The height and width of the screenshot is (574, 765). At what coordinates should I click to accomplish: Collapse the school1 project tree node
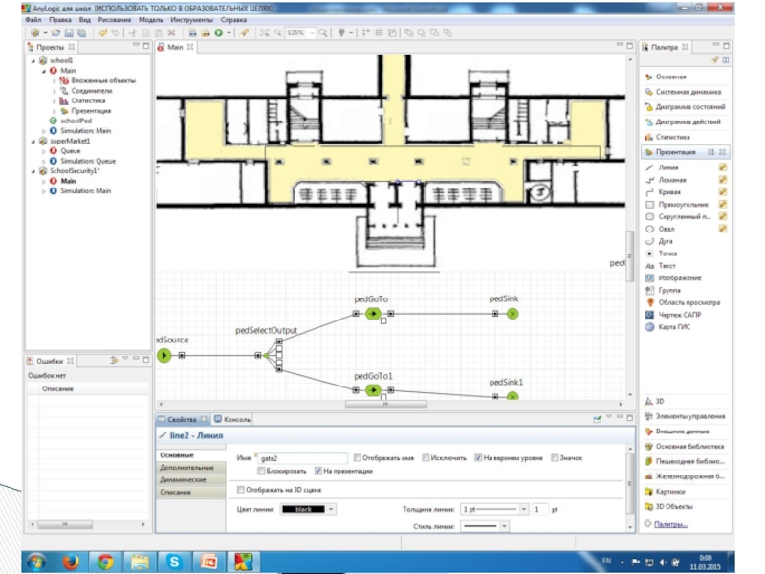click(x=33, y=61)
